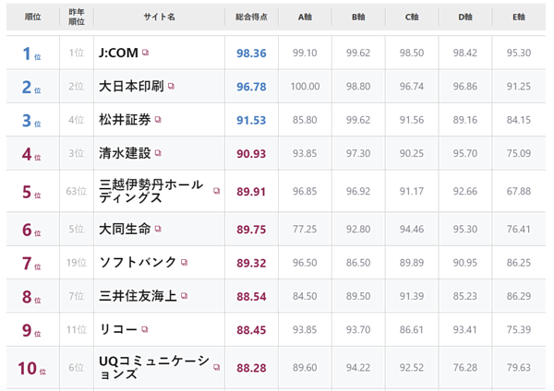This screenshot has height=391, width=554.
Task: Open external link icon for 三越伊勢丹ホールディングス
Action: pos(216,191)
